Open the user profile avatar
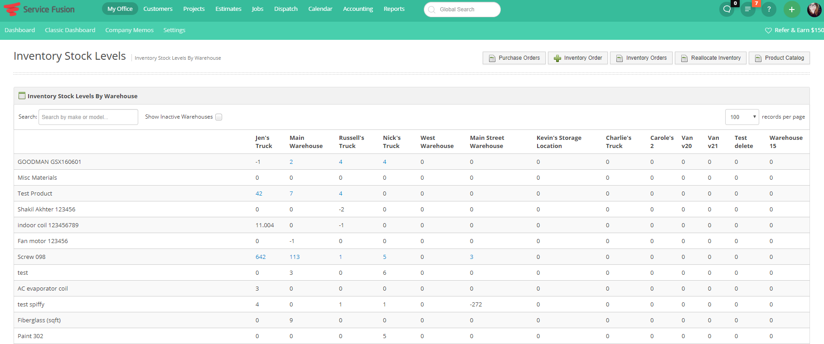The width and height of the screenshot is (824, 344). (814, 9)
